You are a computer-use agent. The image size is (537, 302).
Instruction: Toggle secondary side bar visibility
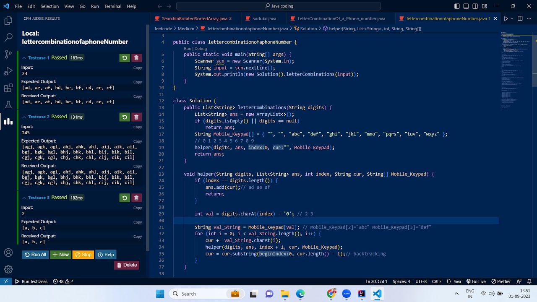(x=475, y=6)
